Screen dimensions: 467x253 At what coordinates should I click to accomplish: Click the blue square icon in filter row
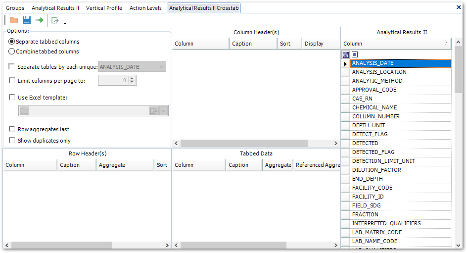point(355,55)
